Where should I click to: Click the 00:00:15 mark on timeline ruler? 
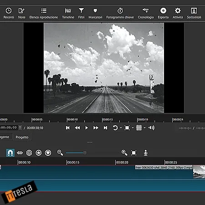click(x=73, y=162)
